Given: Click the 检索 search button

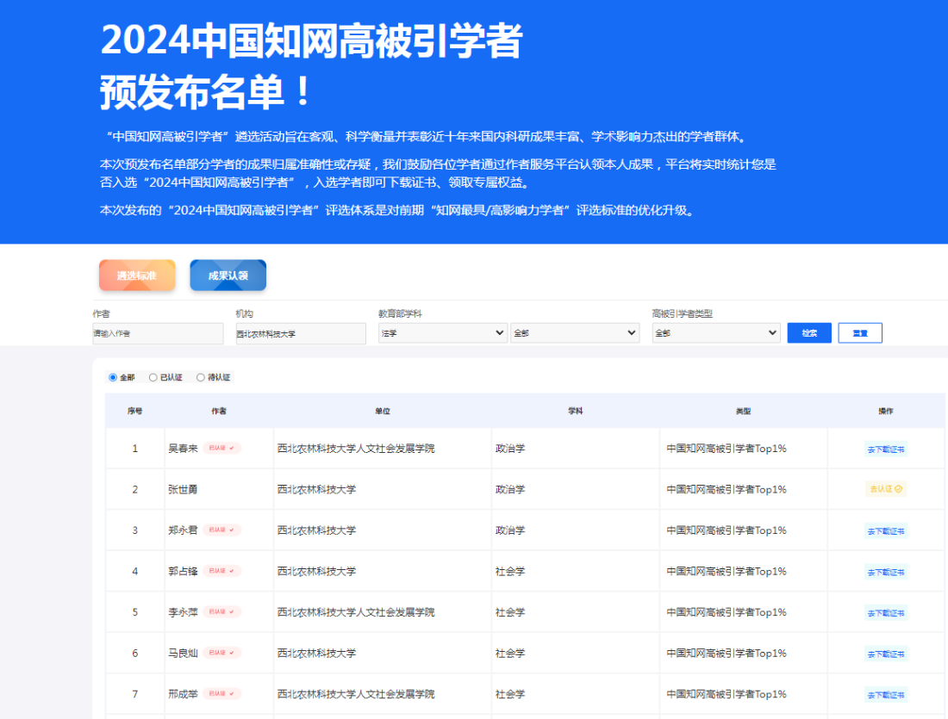Looking at the screenshot, I should [808, 332].
